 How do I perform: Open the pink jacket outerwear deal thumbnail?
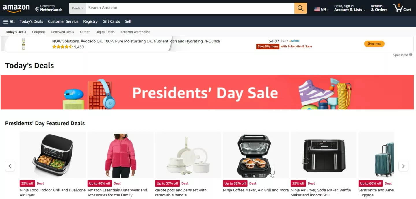120,155
